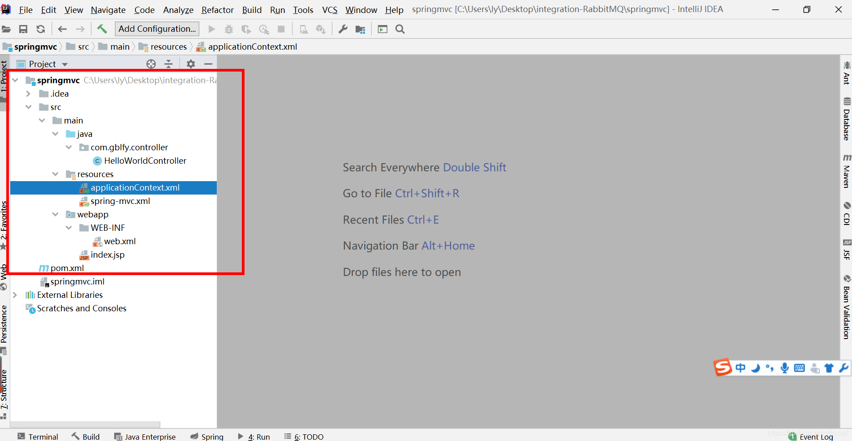Open Settings via wrench icon
The width and height of the screenshot is (852, 441).
point(343,29)
